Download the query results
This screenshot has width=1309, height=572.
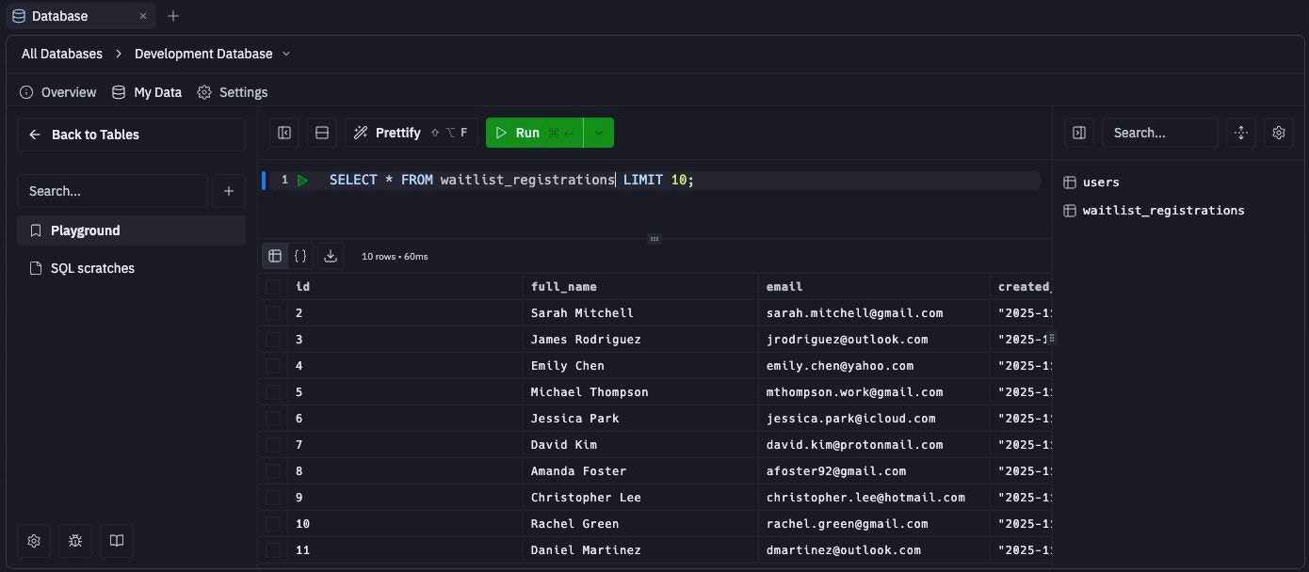point(330,255)
